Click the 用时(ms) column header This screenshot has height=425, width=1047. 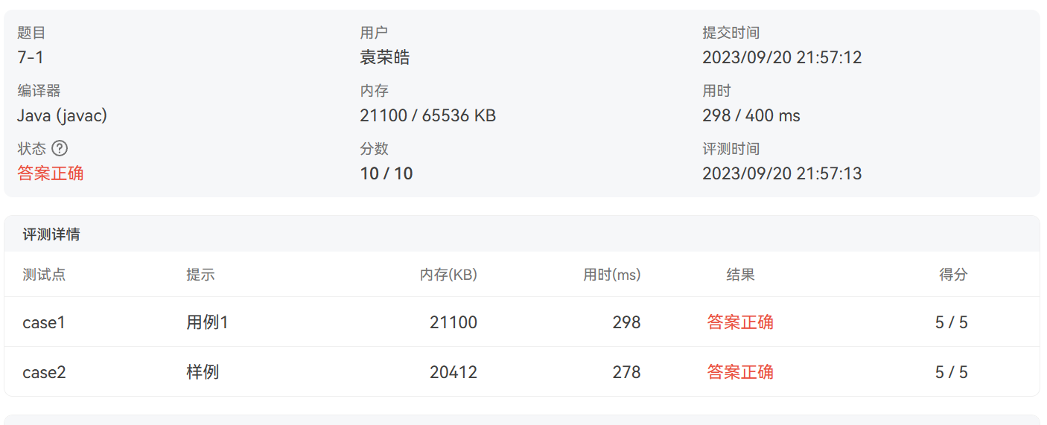(611, 275)
